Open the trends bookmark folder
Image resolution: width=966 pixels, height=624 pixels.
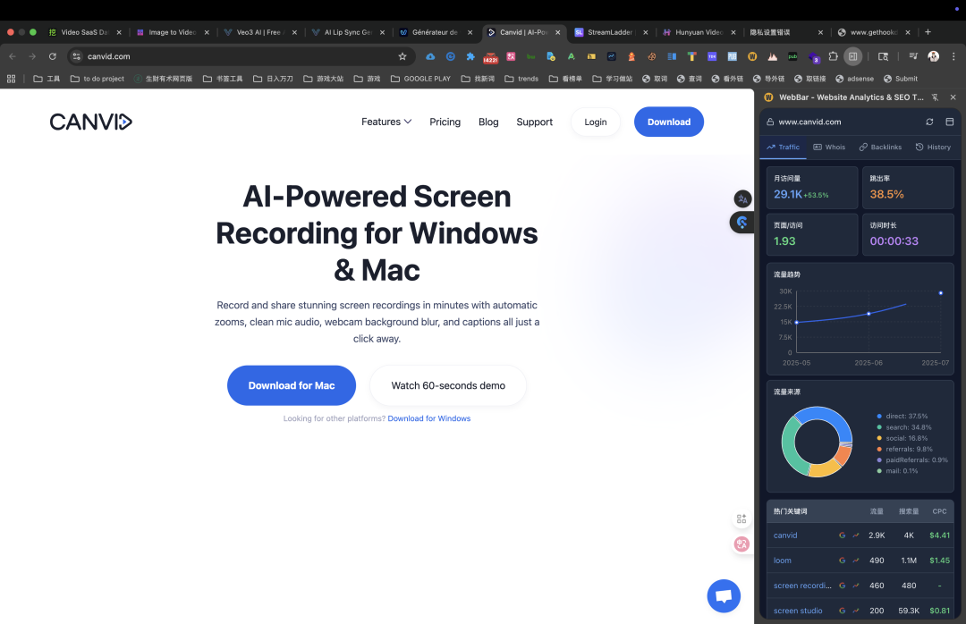(x=521, y=79)
